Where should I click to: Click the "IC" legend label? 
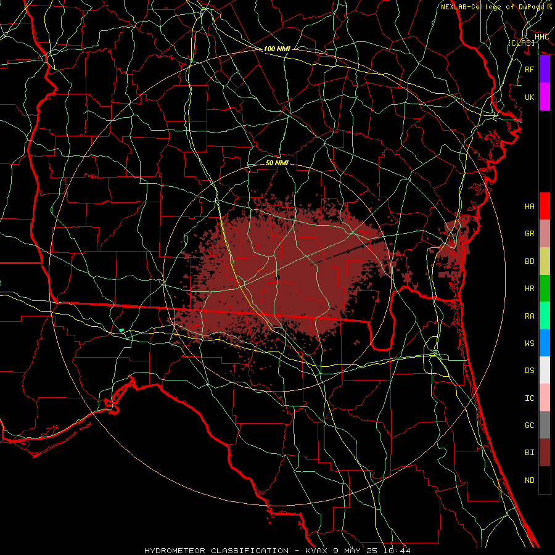[x=530, y=398]
